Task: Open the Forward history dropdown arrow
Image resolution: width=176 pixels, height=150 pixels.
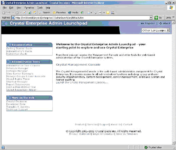Action: point(21,12)
